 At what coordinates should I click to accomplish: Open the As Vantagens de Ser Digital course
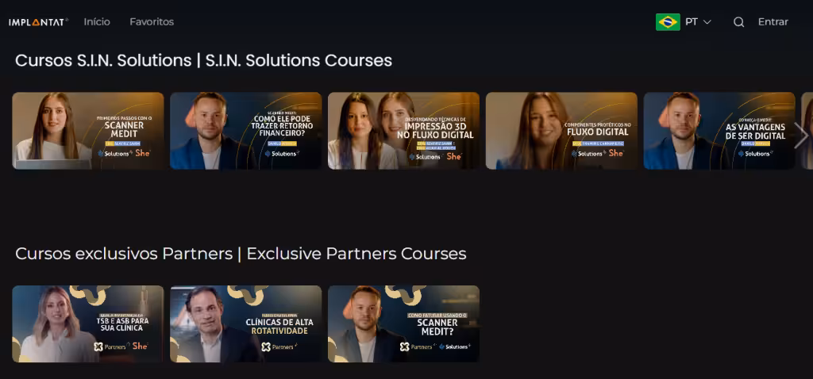point(719,131)
